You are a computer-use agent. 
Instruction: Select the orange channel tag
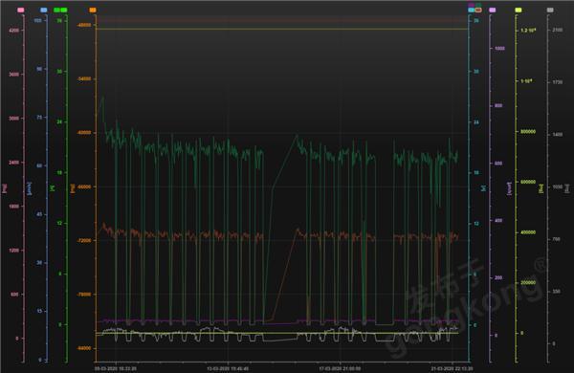pyautogui.click(x=93, y=11)
